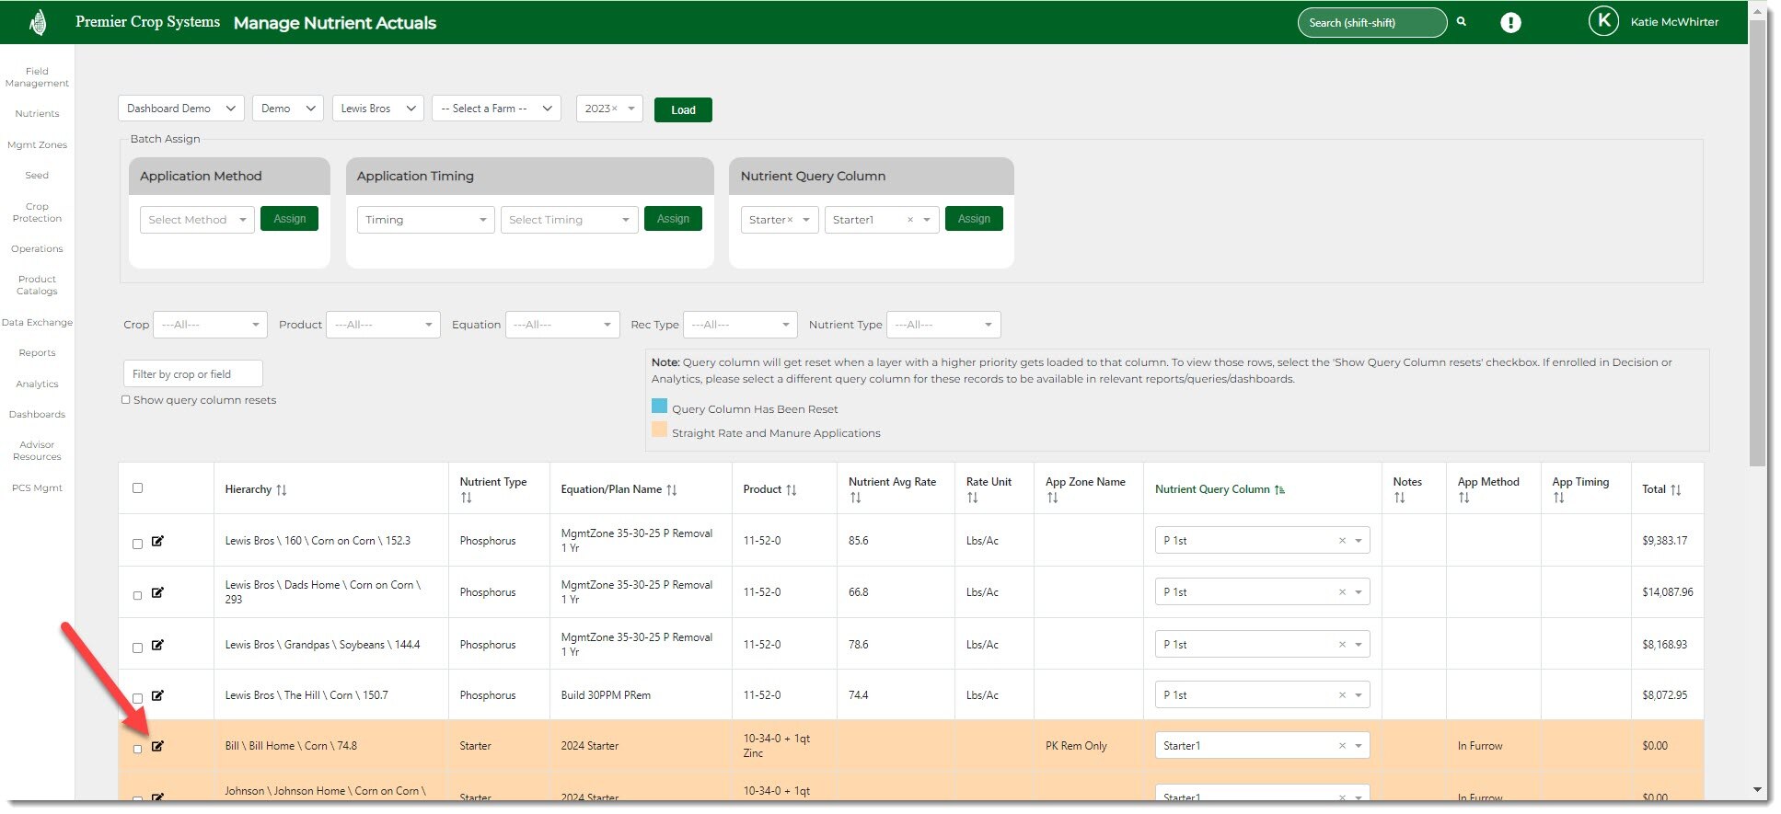Click edit icon for Dads Home row

pyautogui.click(x=157, y=592)
